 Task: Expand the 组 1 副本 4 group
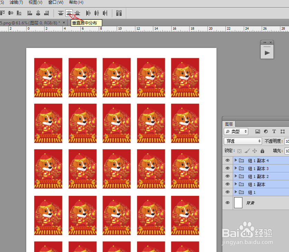[235, 160]
